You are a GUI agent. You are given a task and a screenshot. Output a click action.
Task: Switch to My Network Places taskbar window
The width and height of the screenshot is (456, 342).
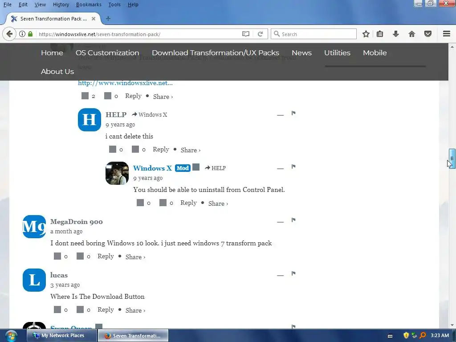click(61, 335)
